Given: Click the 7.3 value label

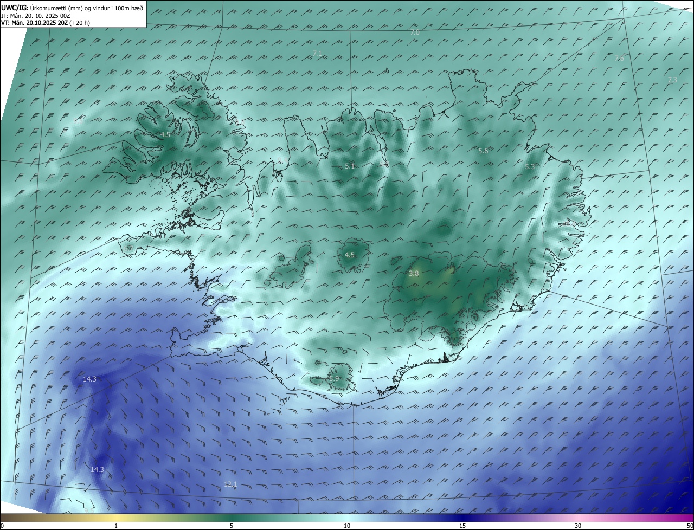Looking at the screenshot, I should (x=672, y=80).
